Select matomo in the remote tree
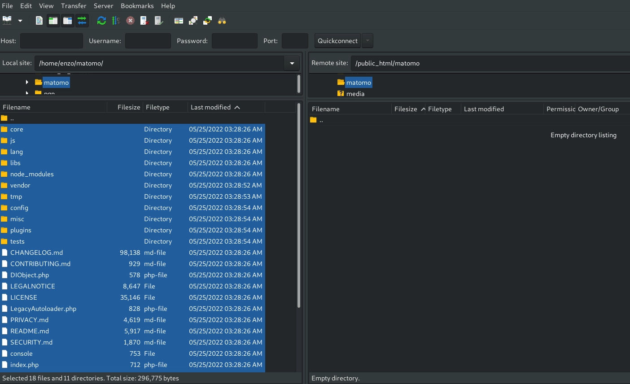630x384 pixels. [x=359, y=83]
